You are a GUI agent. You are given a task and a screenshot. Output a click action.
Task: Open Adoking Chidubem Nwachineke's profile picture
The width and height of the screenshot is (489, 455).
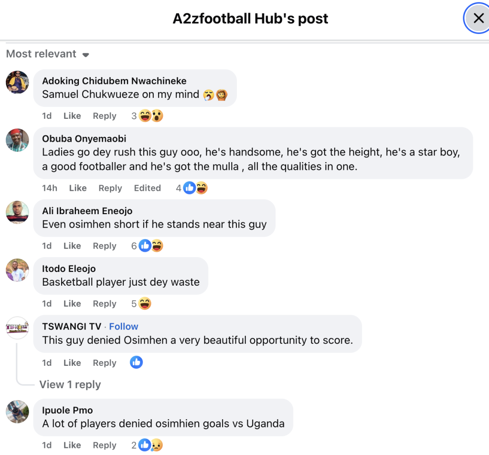click(17, 83)
